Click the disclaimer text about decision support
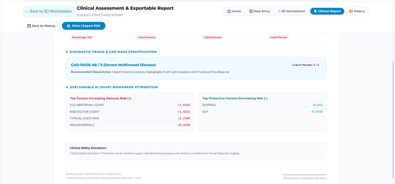Viewport: 395px width, 184px height. tap(155, 153)
